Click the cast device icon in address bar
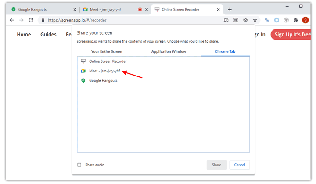Image resolution: width=316 pixels, height=184 pixels. [226, 20]
